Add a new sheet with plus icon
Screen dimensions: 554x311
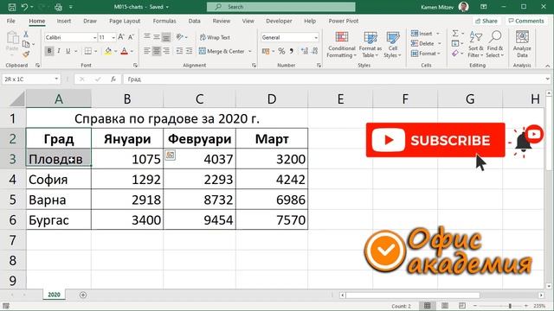click(83, 295)
